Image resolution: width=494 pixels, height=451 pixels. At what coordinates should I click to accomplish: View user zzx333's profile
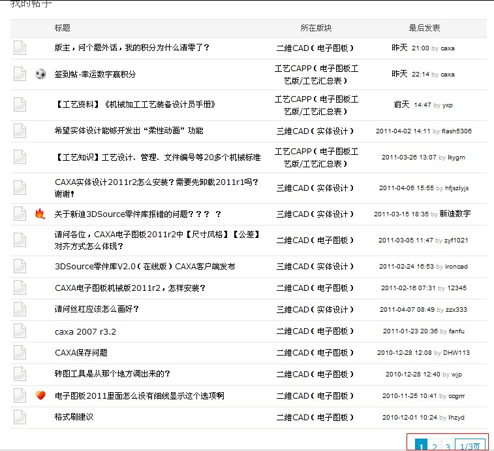[x=456, y=310]
